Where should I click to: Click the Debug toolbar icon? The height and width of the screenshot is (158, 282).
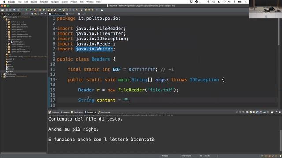[22, 10]
